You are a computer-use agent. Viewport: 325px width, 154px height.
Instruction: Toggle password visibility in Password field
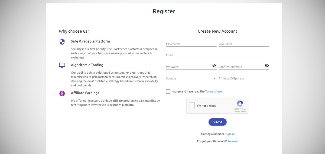214,66
